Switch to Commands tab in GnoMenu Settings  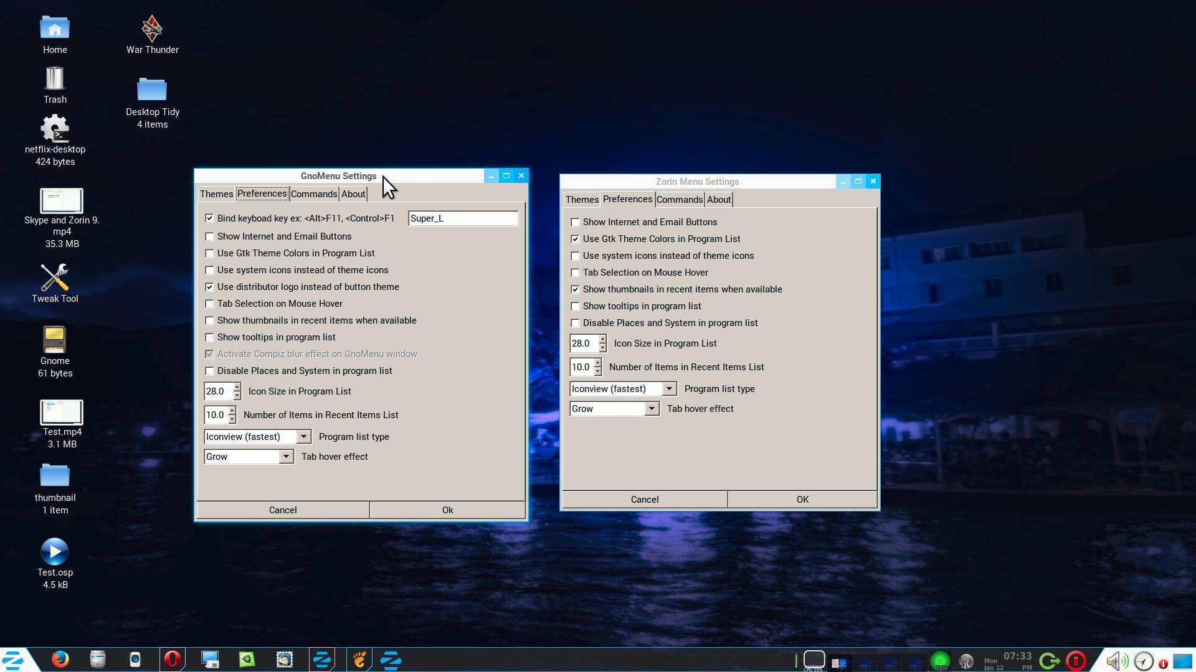pyautogui.click(x=314, y=194)
